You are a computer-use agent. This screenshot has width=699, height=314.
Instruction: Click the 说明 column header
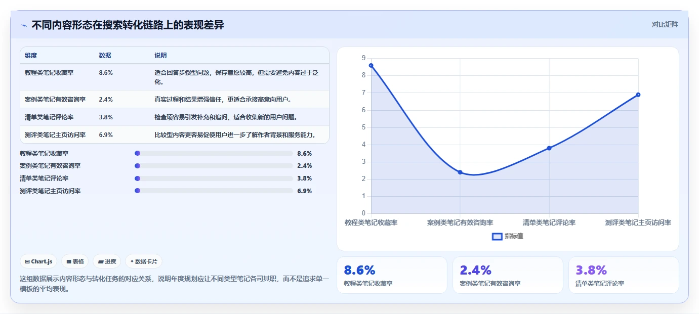pos(160,56)
